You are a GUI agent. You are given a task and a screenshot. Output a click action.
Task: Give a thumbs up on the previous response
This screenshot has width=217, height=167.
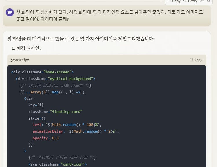(x=202, y=1)
